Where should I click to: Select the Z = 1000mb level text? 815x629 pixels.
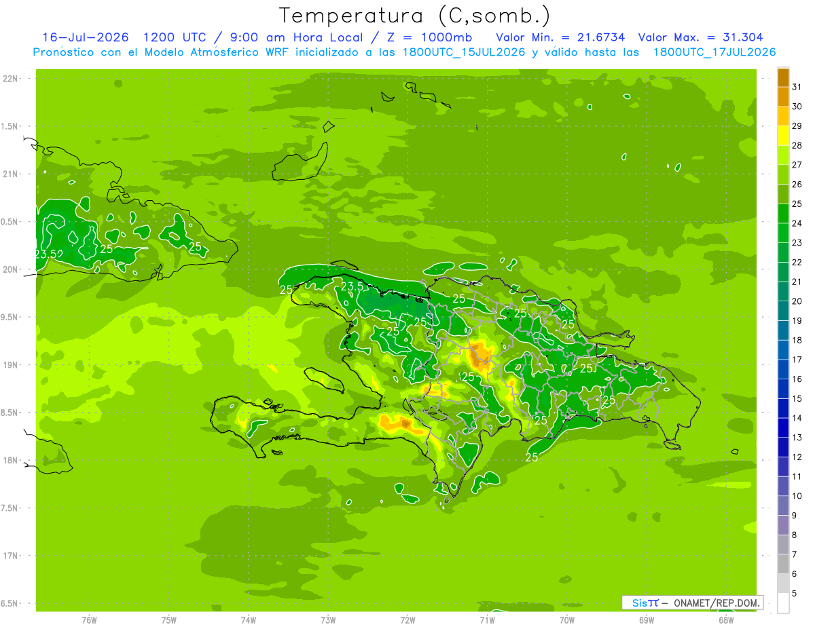point(428,37)
